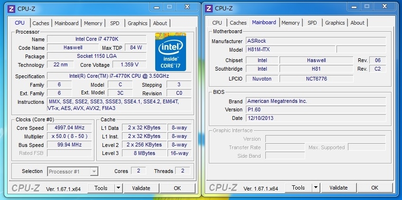402x200 pixels.
Task: Click the Cores count field
Action: point(139,171)
